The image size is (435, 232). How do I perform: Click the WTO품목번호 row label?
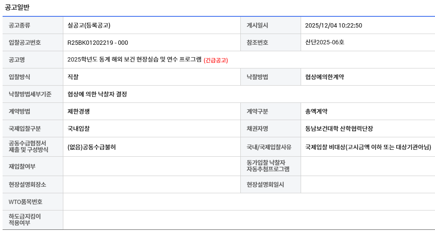click(x=25, y=202)
